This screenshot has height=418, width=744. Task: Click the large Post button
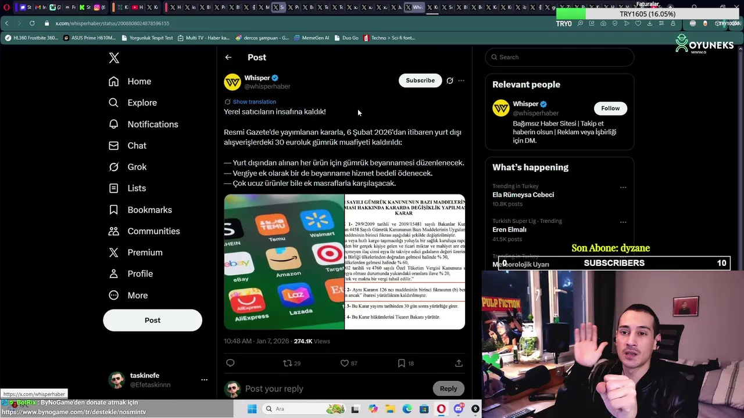point(152,320)
